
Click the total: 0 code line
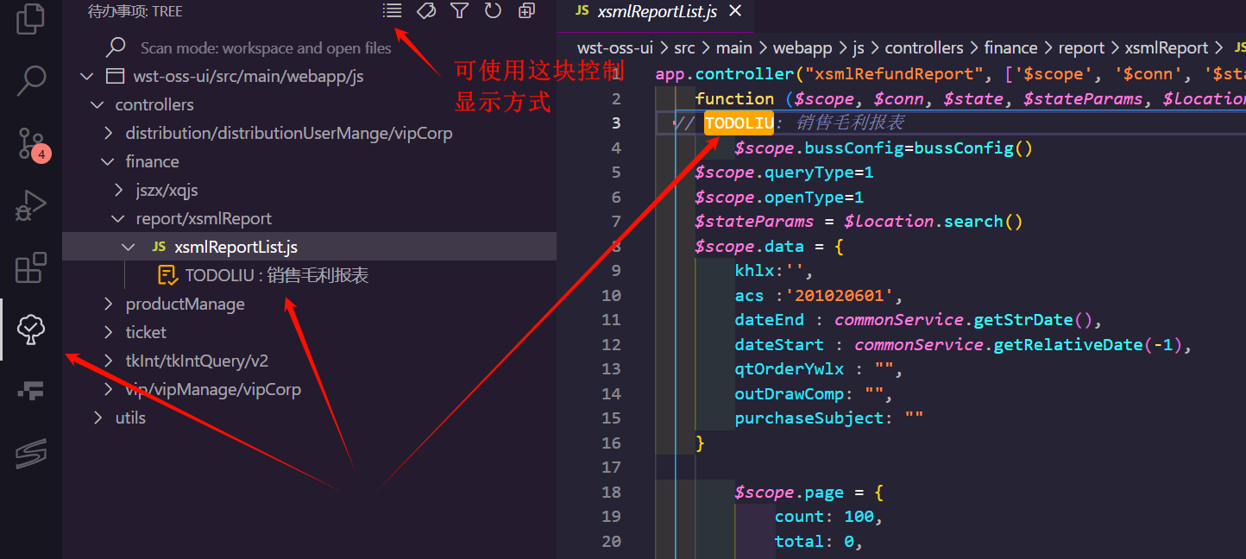(819, 541)
